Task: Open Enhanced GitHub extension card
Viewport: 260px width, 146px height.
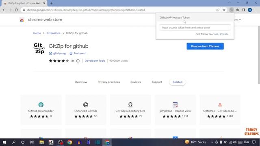Action: point(86,110)
